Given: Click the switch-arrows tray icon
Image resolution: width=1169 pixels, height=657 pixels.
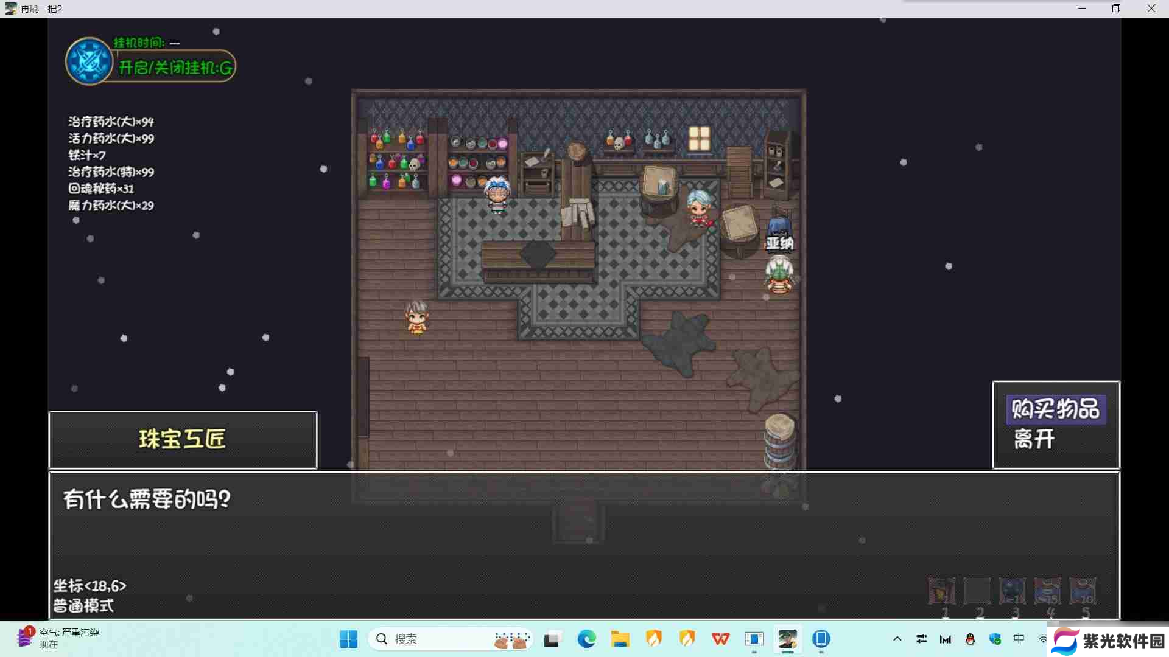Looking at the screenshot, I should [922, 639].
